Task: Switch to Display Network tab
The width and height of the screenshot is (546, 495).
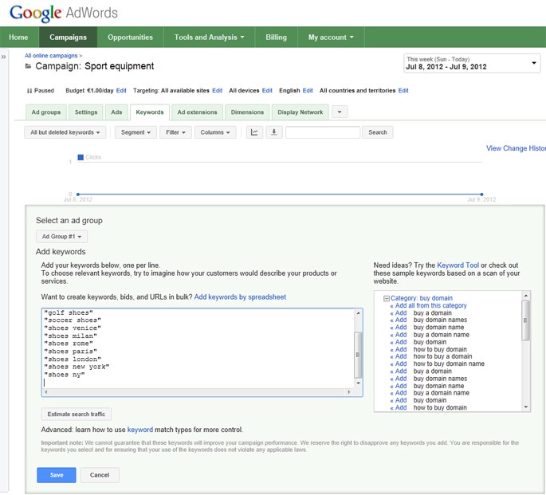Action: [x=300, y=112]
